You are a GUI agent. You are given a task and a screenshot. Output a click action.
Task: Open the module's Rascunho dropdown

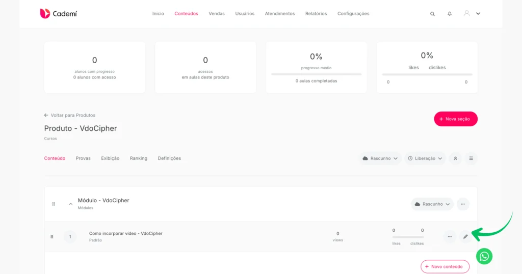tap(432, 204)
